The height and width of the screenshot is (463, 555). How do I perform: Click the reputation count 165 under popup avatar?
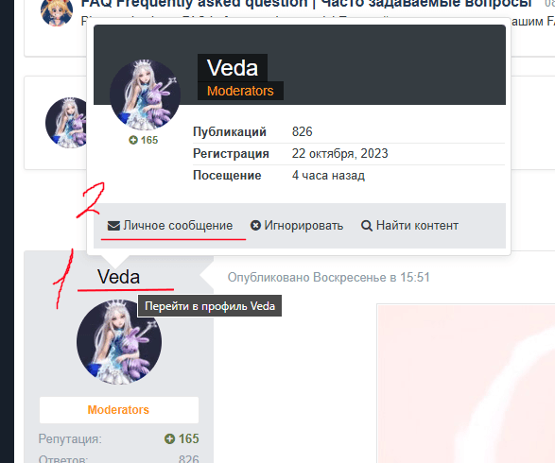coord(149,140)
